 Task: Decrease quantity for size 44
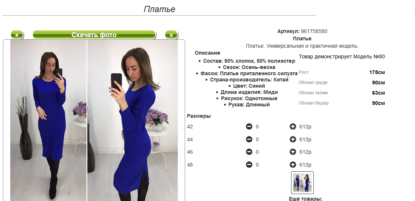pos(249,139)
